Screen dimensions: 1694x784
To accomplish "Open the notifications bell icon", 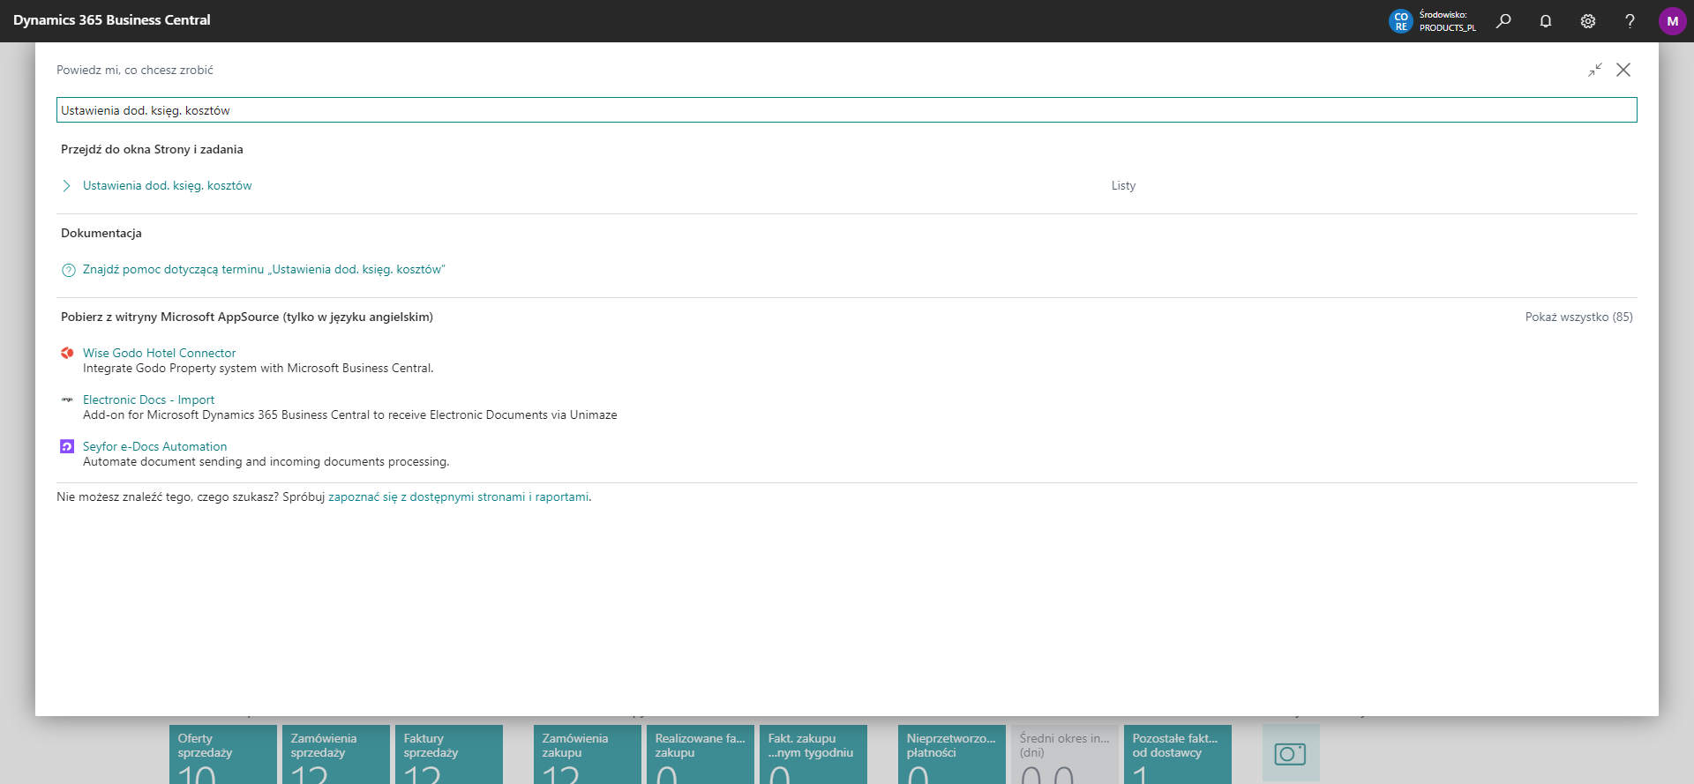I will (x=1546, y=21).
